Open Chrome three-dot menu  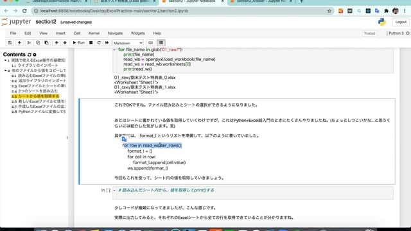[405, 11]
